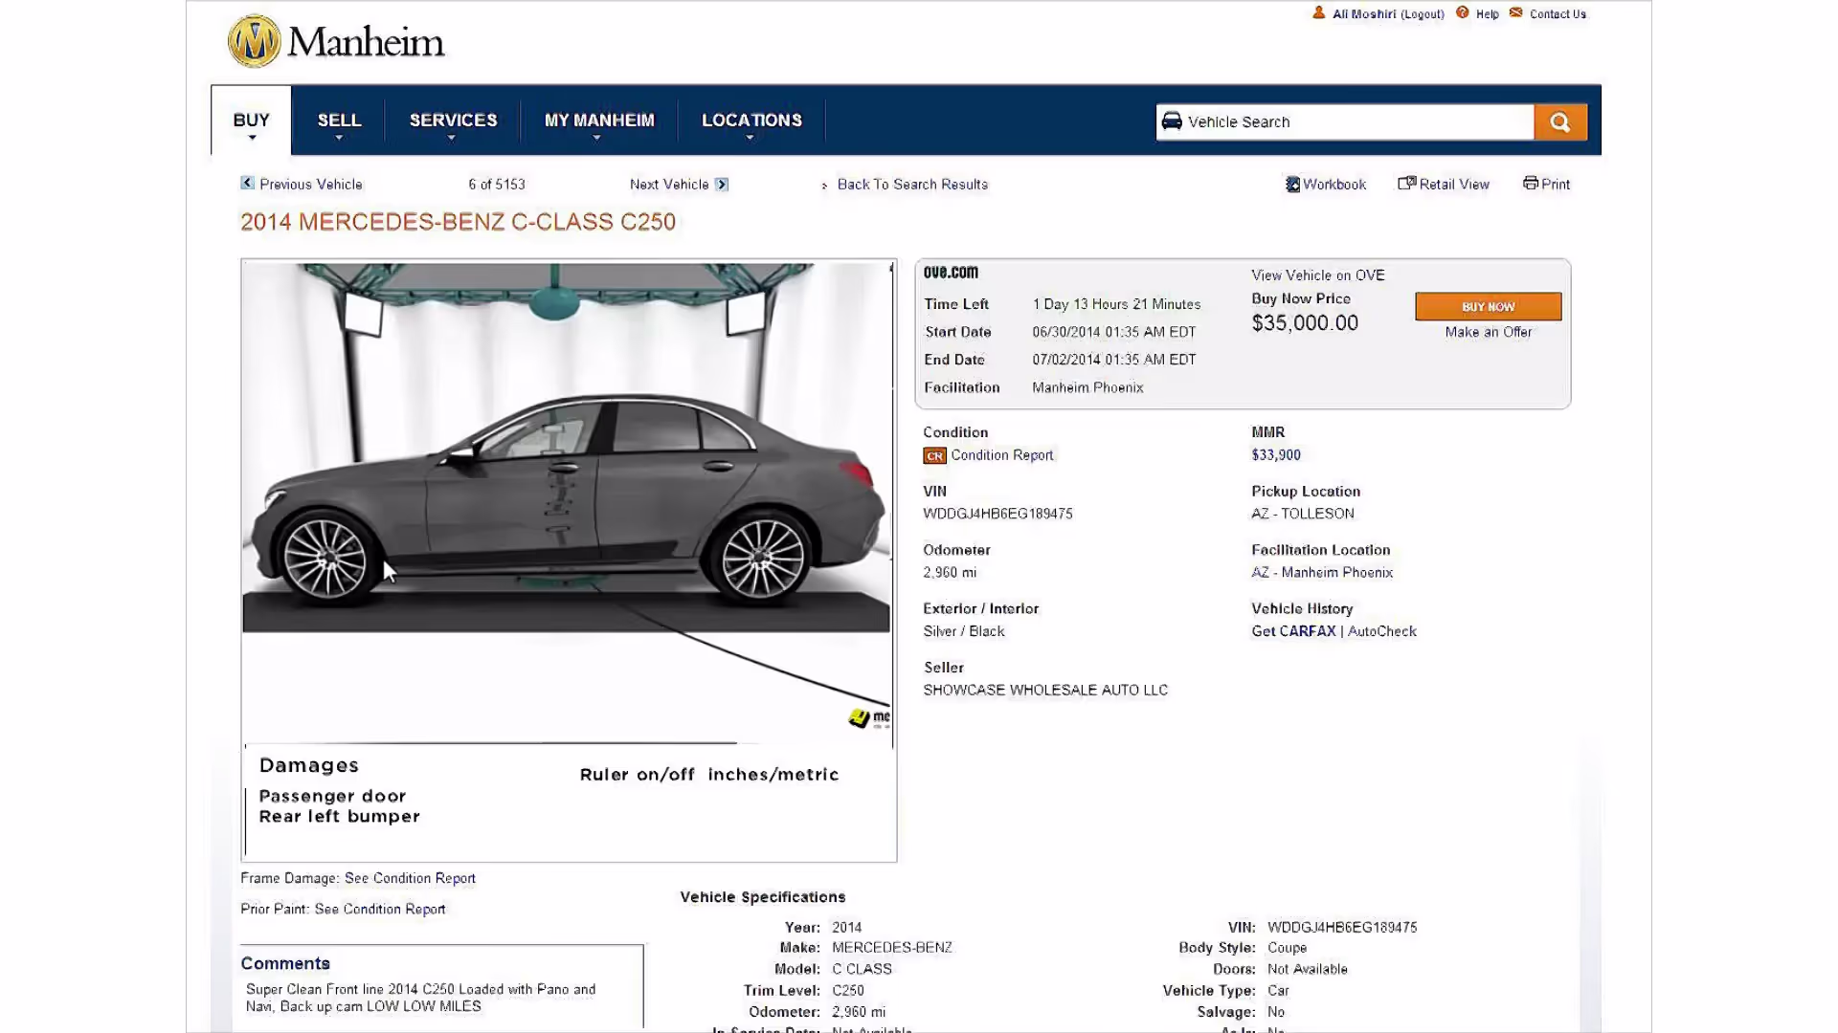The width and height of the screenshot is (1838, 1033).
Task: Switch ruler units inches/metric
Action: coord(773,775)
